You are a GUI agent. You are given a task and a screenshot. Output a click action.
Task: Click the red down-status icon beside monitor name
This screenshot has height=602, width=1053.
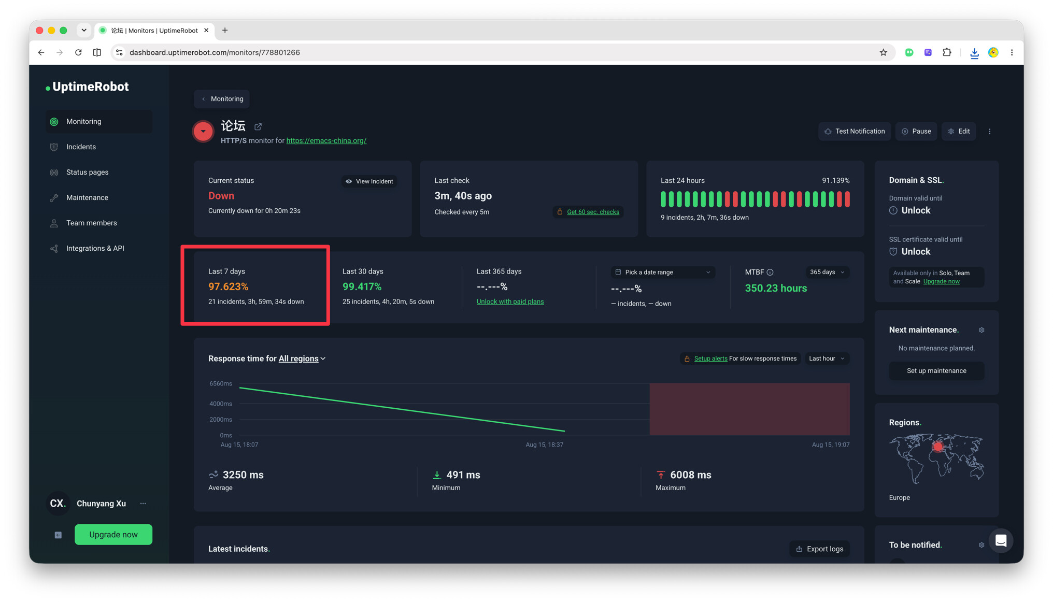[203, 132]
